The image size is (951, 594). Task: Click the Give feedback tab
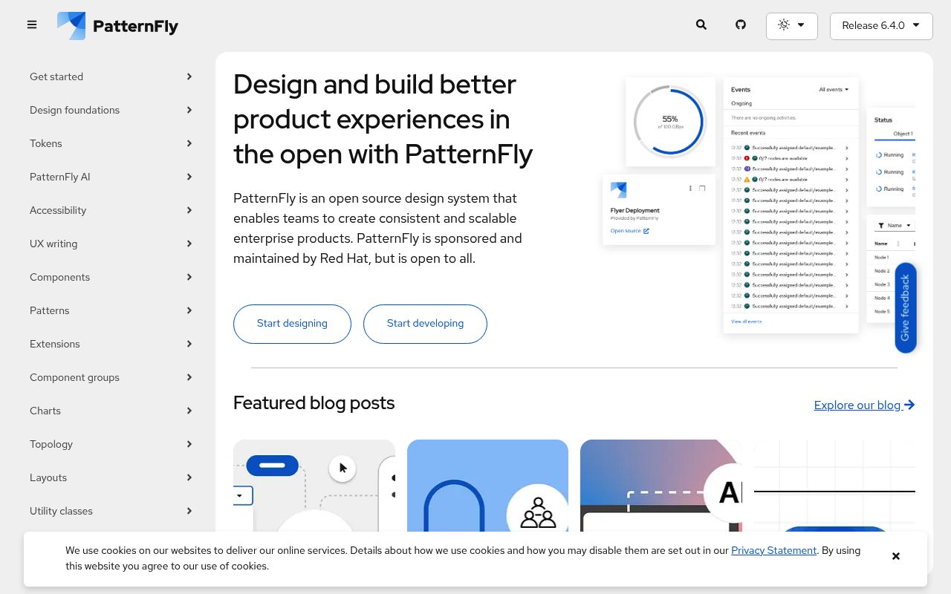point(905,307)
